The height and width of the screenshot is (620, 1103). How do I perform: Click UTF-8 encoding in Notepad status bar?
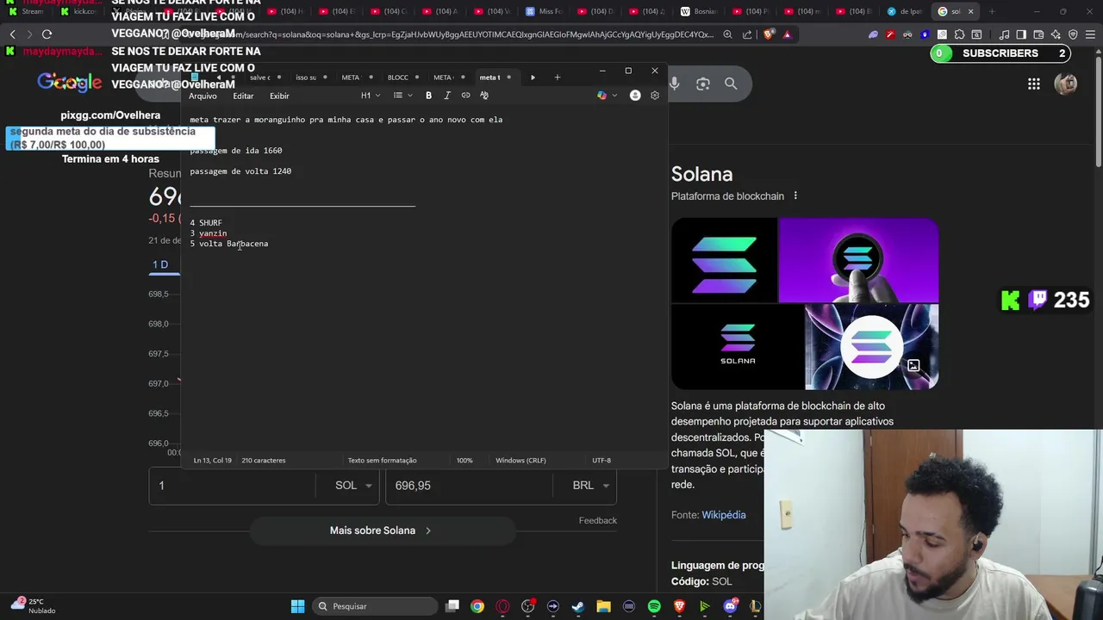click(601, 461)
